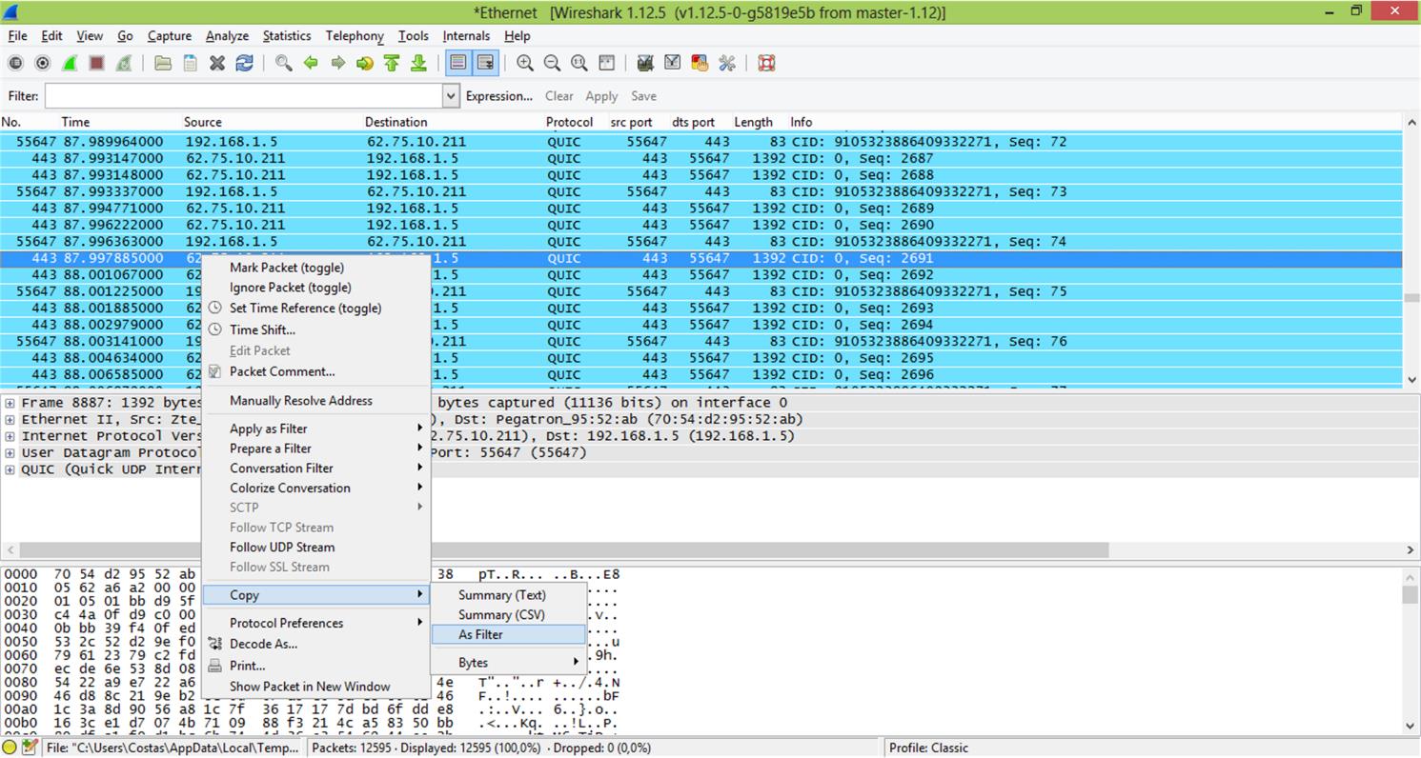Image resolution: width=1421 pixels, height=758 pixels.
Task: Click the filter Save button
Action: (643, 96)
